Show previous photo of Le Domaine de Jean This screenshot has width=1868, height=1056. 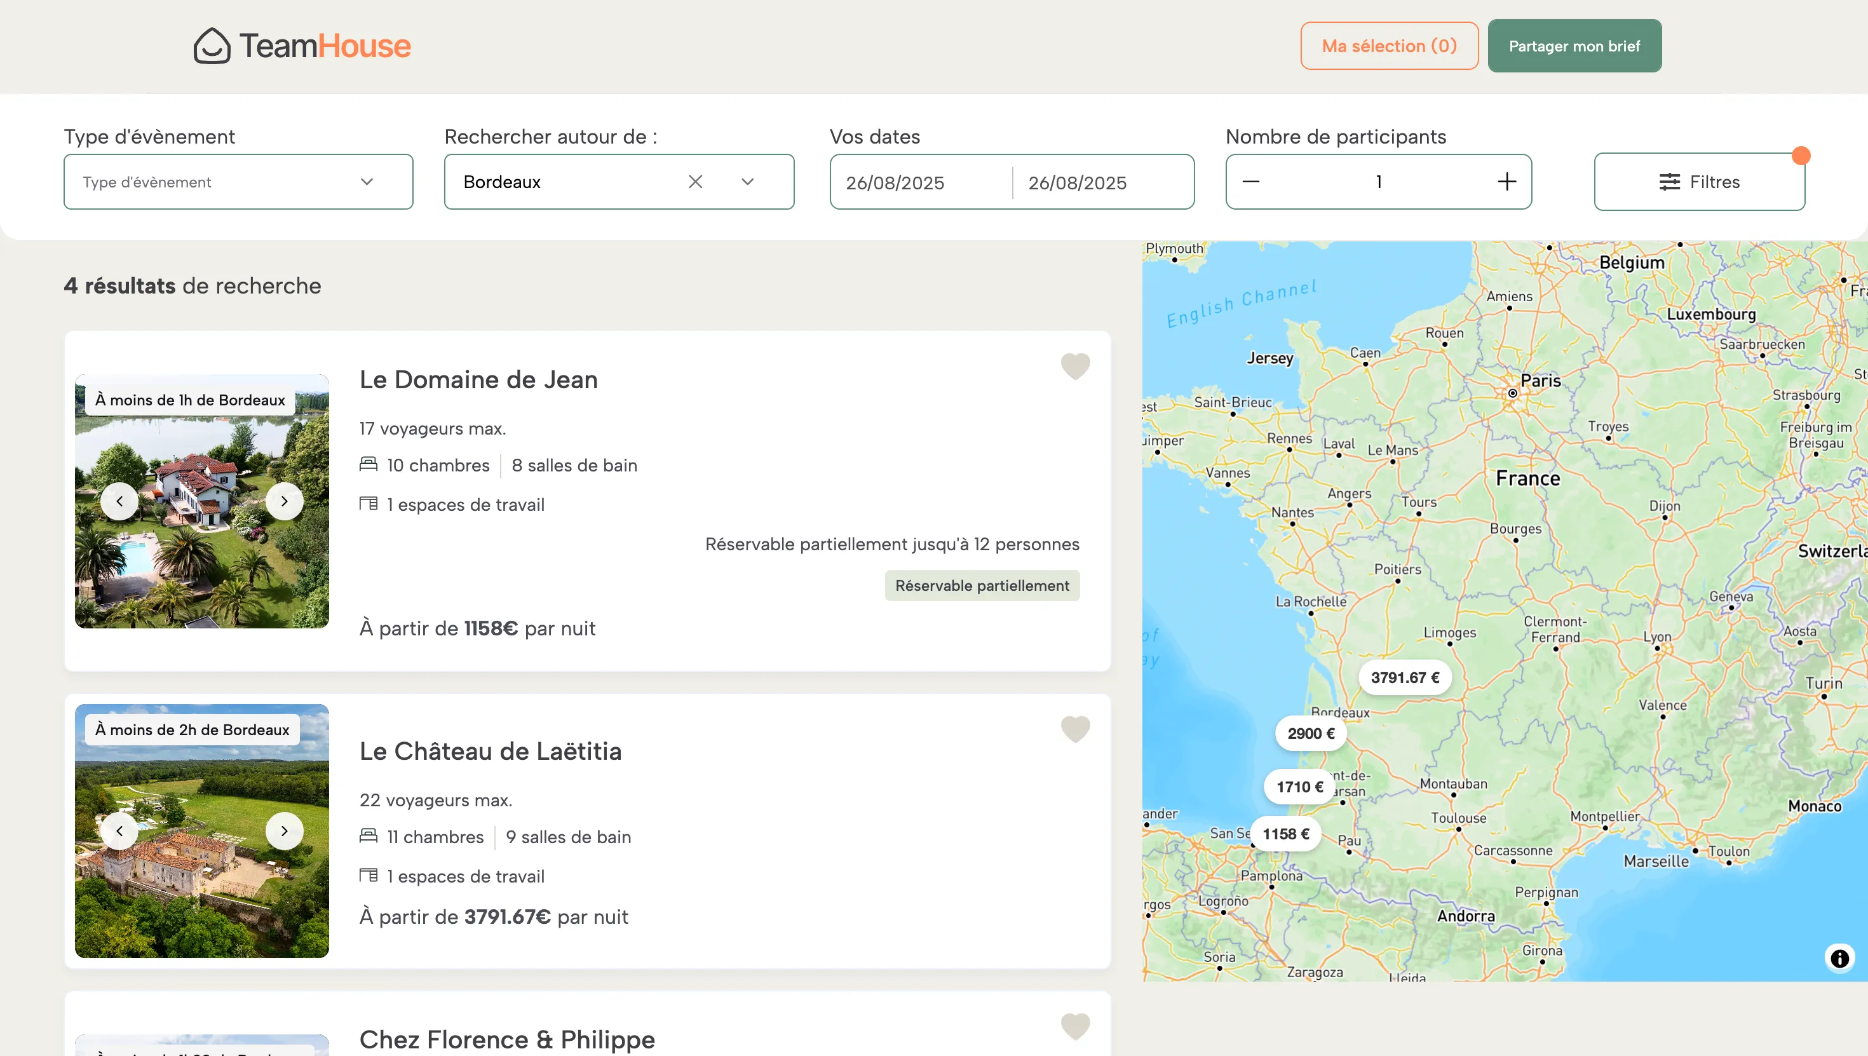pyautogui.click(x=119, y=501)
